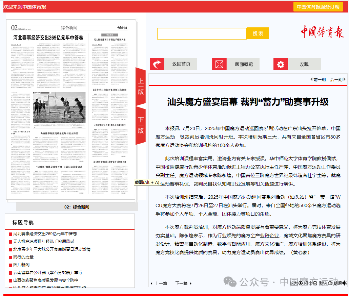This screenshot has width=349, height=296.
Task: Open headline 无人机竞速项目年轻选手将展风采
Action: pyautogui.click(x=44, y=242)
